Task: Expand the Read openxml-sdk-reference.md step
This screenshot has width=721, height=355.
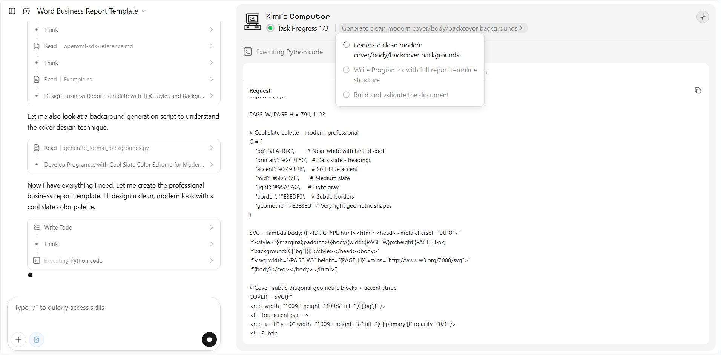Action: coord(124,46)
